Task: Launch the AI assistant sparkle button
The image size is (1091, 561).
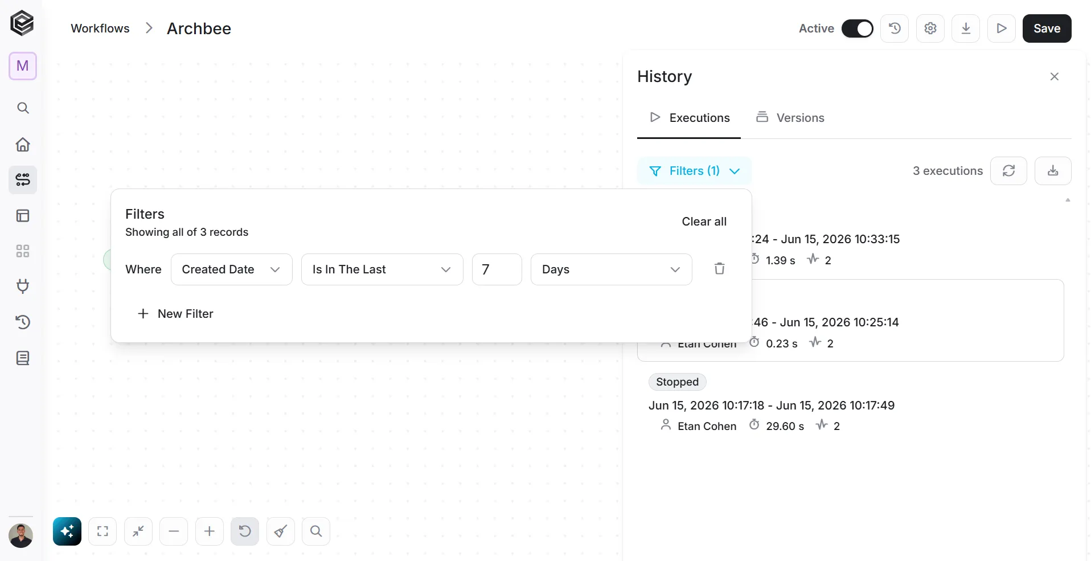Action: pyautogui.click(x=67, y=531)
